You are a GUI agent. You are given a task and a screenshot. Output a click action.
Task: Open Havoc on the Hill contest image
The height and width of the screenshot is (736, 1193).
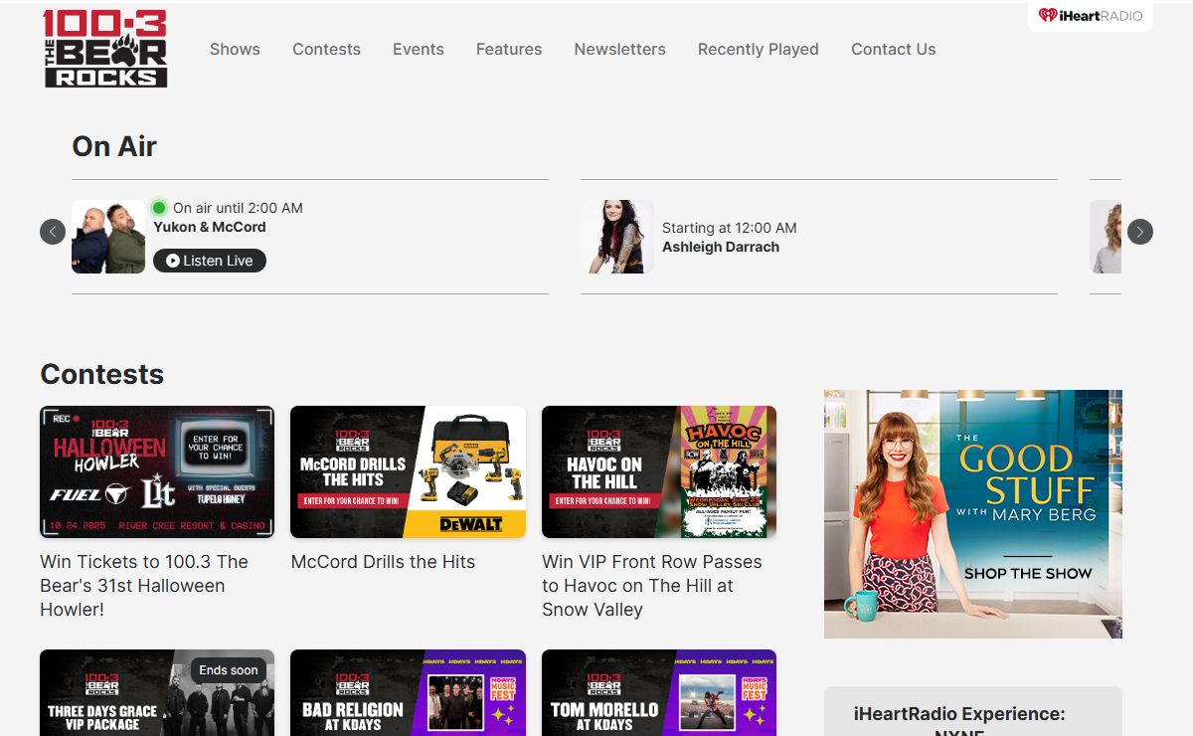659,471
